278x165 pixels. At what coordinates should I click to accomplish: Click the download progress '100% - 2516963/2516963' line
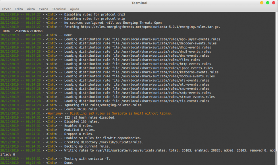[x=22, y=31]
